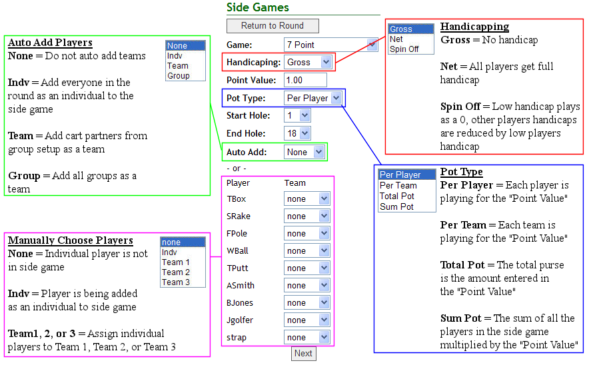Open team dropdown for player SRake
The height and width of the screenshot is (365, 589).
(306, 216)
